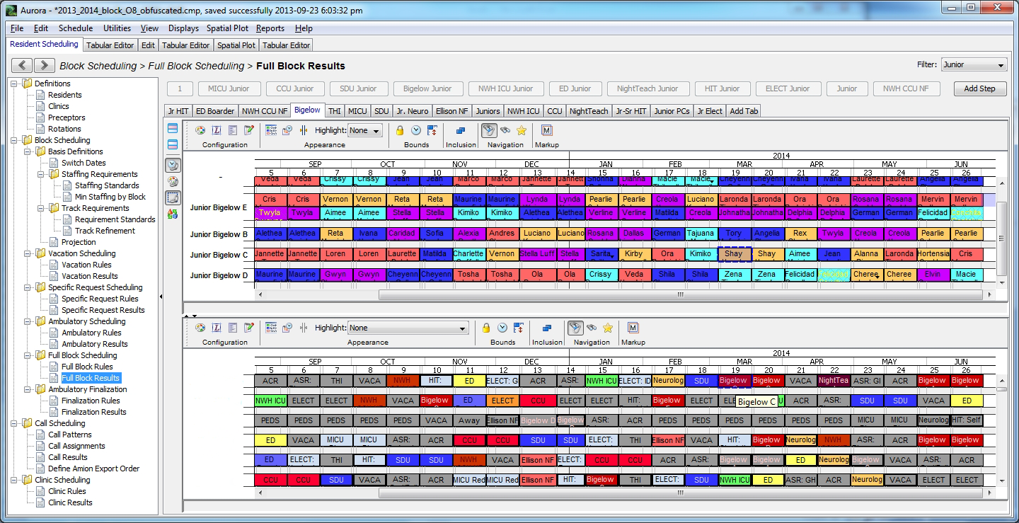Toggle the clock view button in left vertical strip
This screenshot has height=523, width=1019.
click(x=173, y=165)
